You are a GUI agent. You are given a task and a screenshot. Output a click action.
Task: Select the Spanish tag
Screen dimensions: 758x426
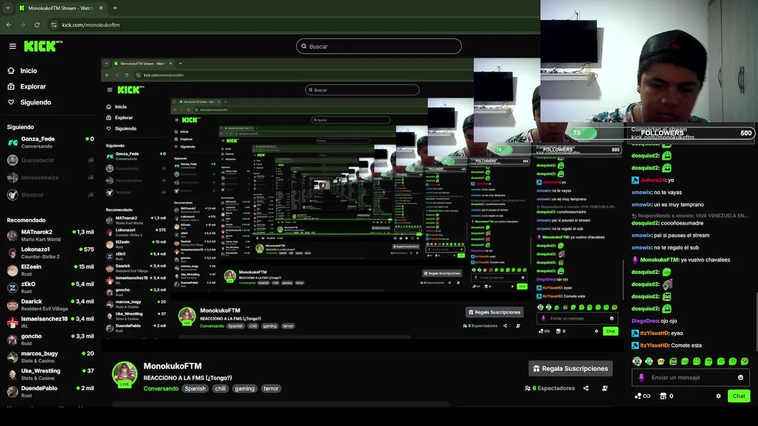point(195,389)
